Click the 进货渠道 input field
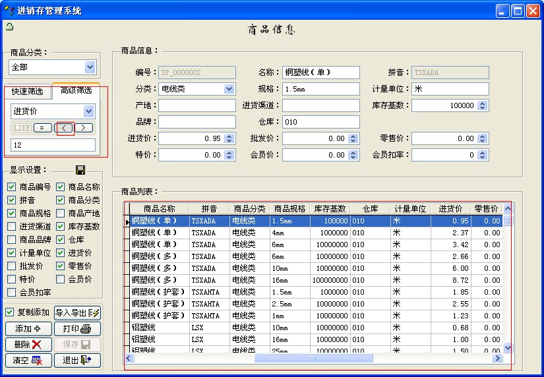This screenshot has width=544, height=377. pyautogui.click(x=321, y=105)
